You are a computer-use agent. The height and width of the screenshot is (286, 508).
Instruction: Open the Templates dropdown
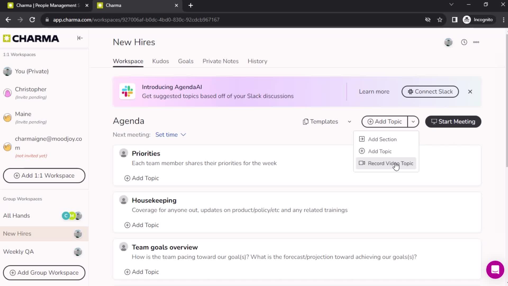(x=320, y=122)
